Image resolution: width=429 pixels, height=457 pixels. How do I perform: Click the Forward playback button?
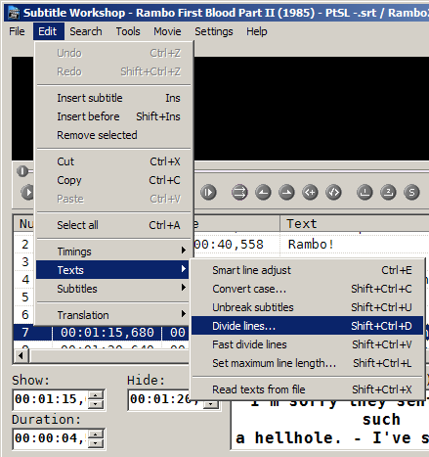[208, 192]
